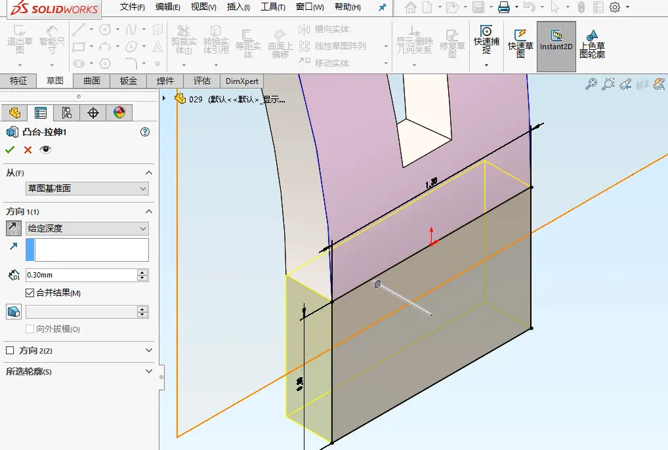Viewport: 668px width, 450px height.
Task: Uncheck the 合并结果 checkbox
Action: (30, 293)
